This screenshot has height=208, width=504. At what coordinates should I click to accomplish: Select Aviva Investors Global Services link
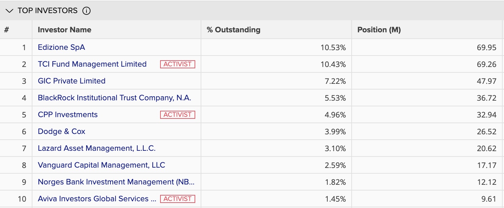[x=97, y=199]
